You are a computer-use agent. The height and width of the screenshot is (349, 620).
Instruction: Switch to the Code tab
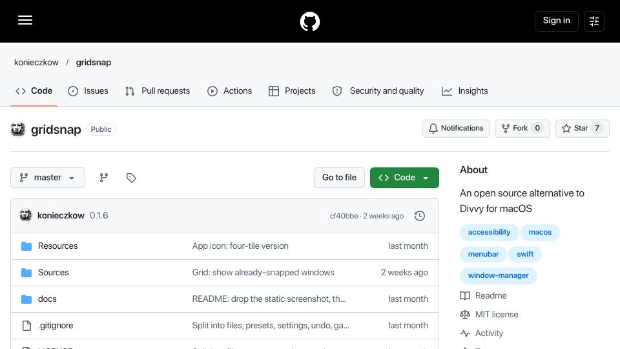[x=34, y=91]
